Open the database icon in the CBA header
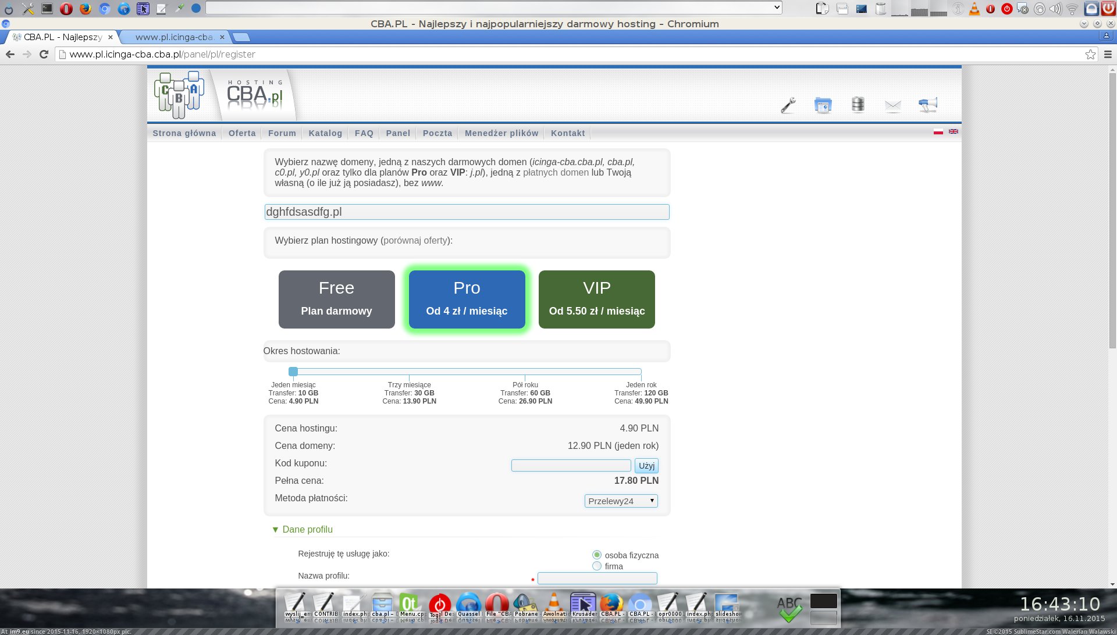 (x=858, y=105)
